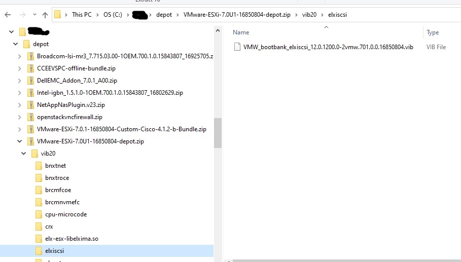Open the chevron after vib20 breadcrumb
The height and width of the screenshot is (262, 461).
click(x=322, y=15)
